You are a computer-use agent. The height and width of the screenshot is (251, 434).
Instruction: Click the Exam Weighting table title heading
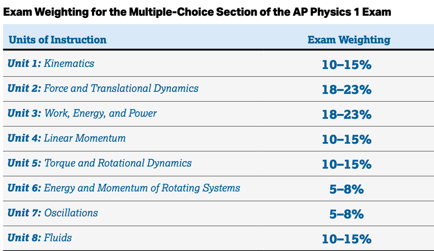(x=197, y=12)
